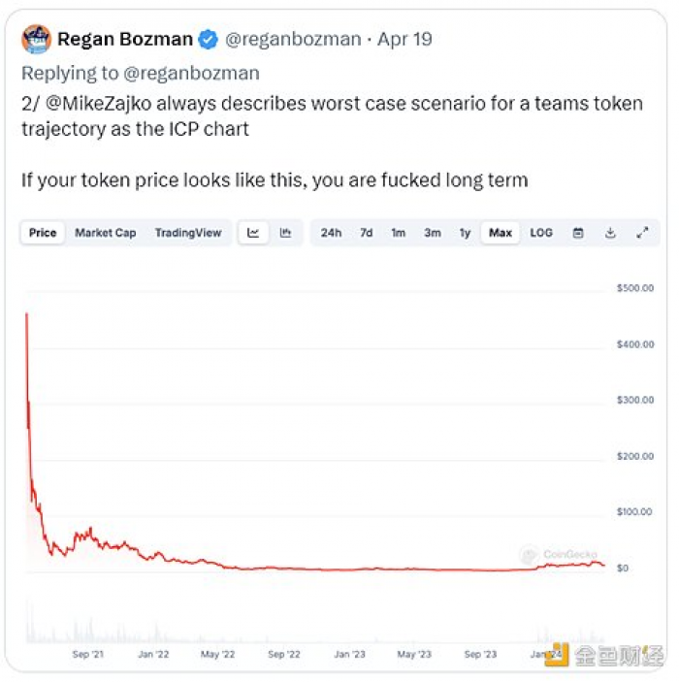Click the blue verified badge
Viewport: 679px width, 682px height.
208,39
